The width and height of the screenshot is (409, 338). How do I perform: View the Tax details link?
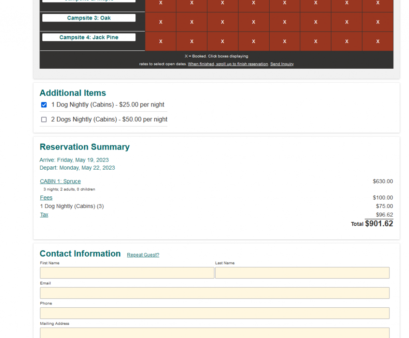pos(44,215)
